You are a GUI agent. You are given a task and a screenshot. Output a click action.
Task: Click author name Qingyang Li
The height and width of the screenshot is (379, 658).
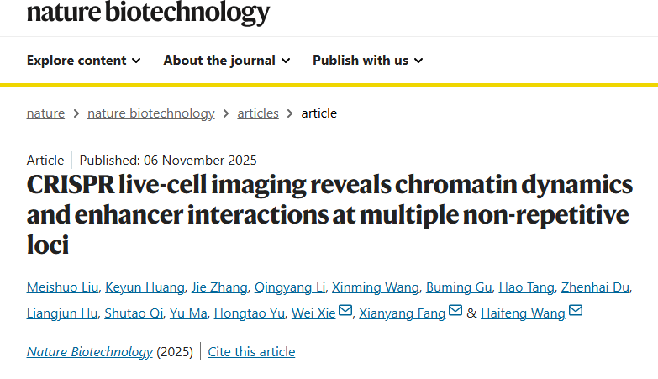click(x=290, y=287)
